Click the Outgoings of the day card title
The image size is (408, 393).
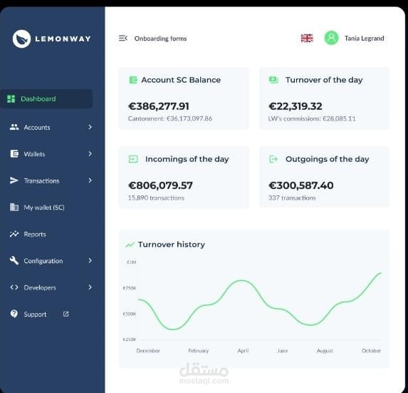tap(328, 159)
